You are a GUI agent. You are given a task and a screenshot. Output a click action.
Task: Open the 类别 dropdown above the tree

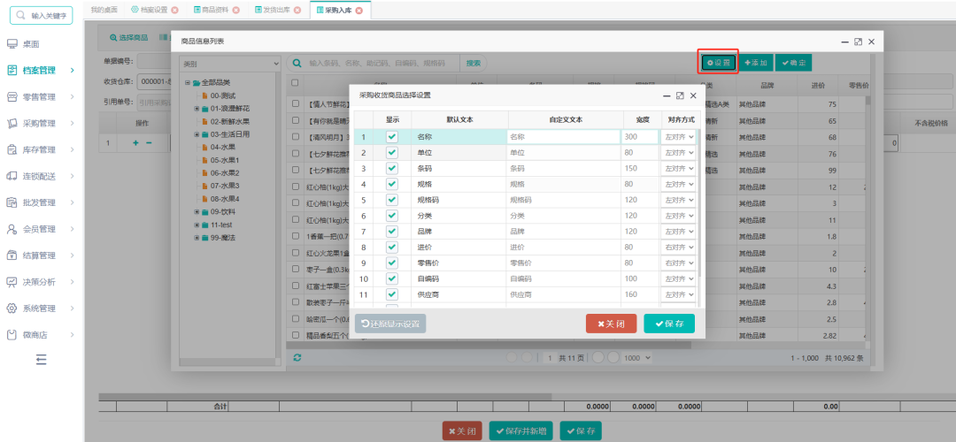point(230,64)
